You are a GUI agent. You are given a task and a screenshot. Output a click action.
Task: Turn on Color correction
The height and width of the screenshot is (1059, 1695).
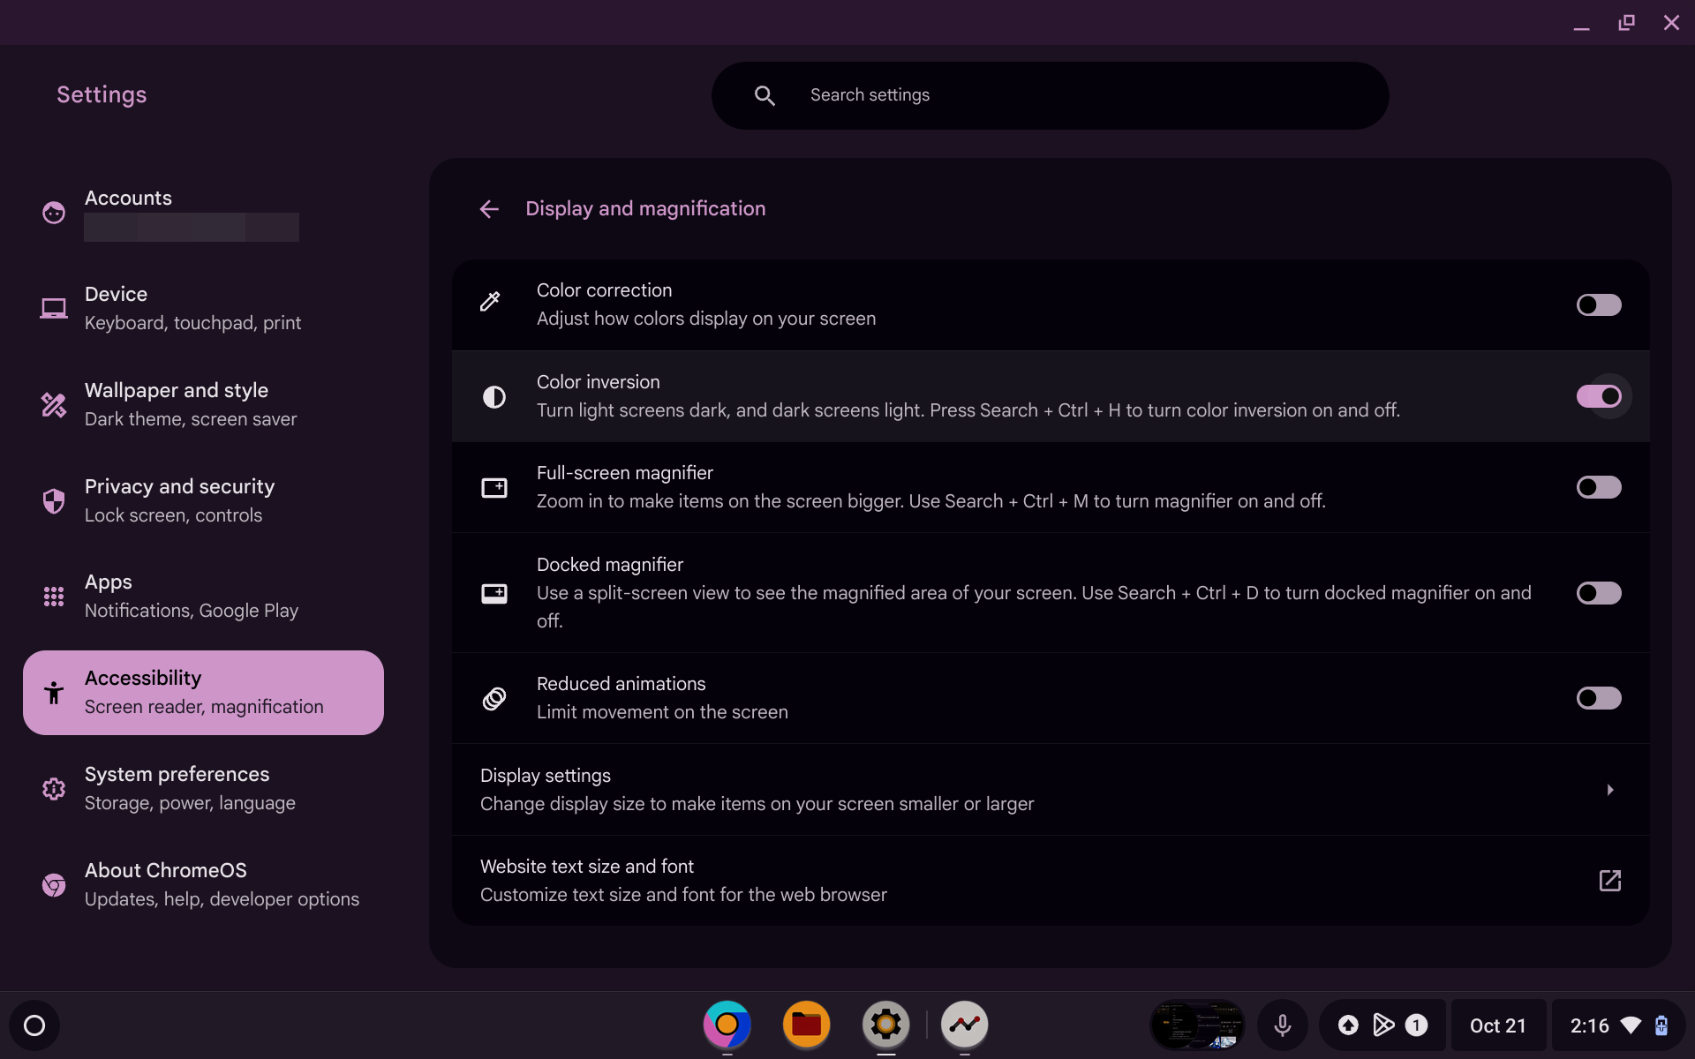pos(1599,304)
